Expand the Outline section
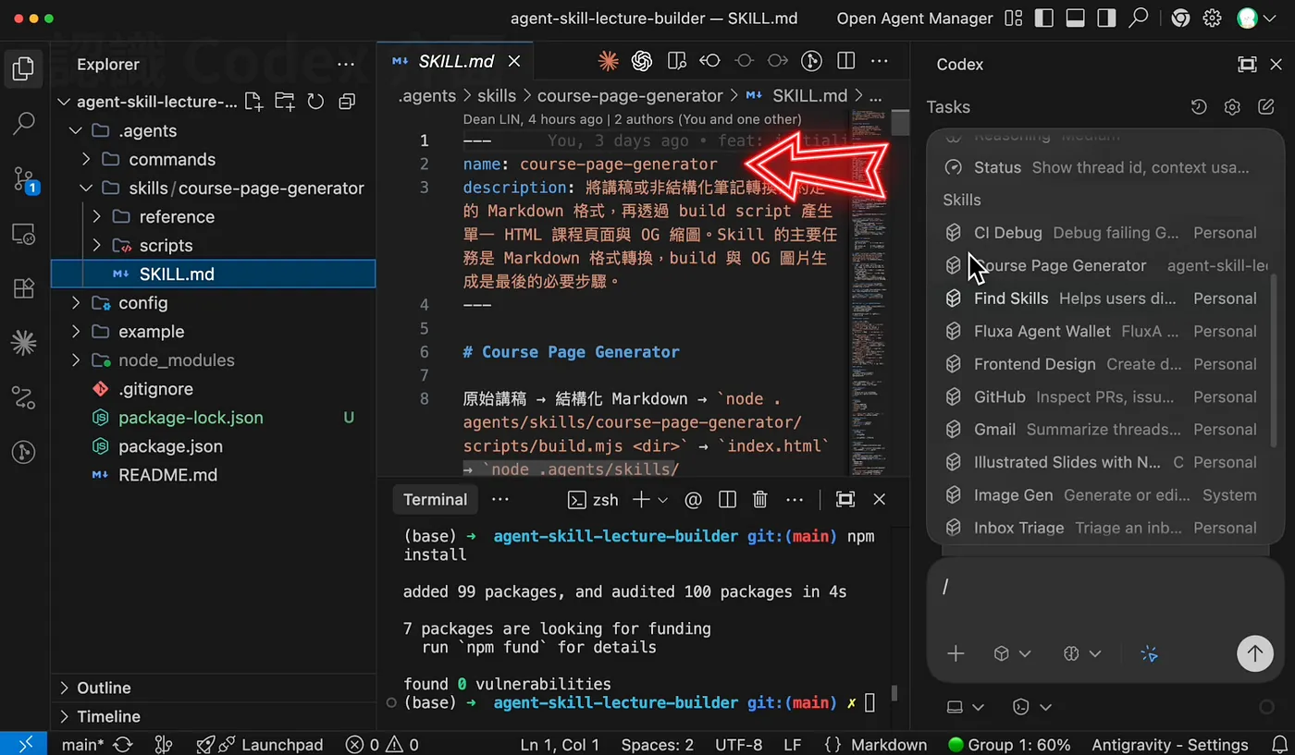The height and width of the screenshot is (755, 1295). 214,688
